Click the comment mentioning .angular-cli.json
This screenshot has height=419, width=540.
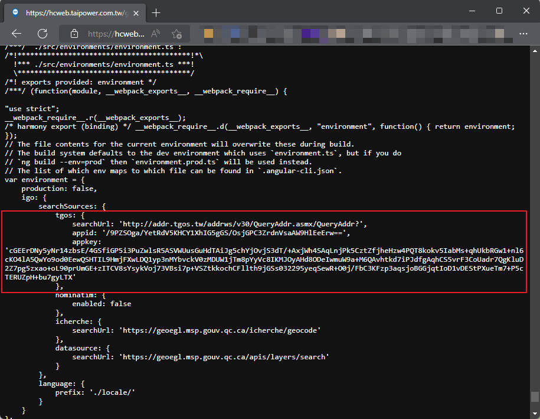173,171
